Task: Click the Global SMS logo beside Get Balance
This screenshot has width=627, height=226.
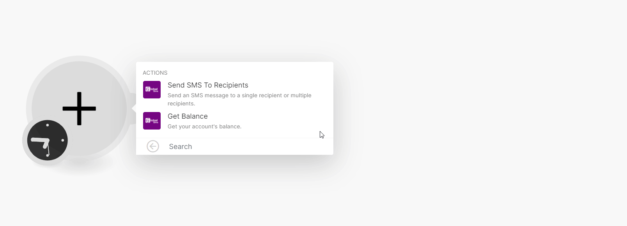Action: [152, 121]
